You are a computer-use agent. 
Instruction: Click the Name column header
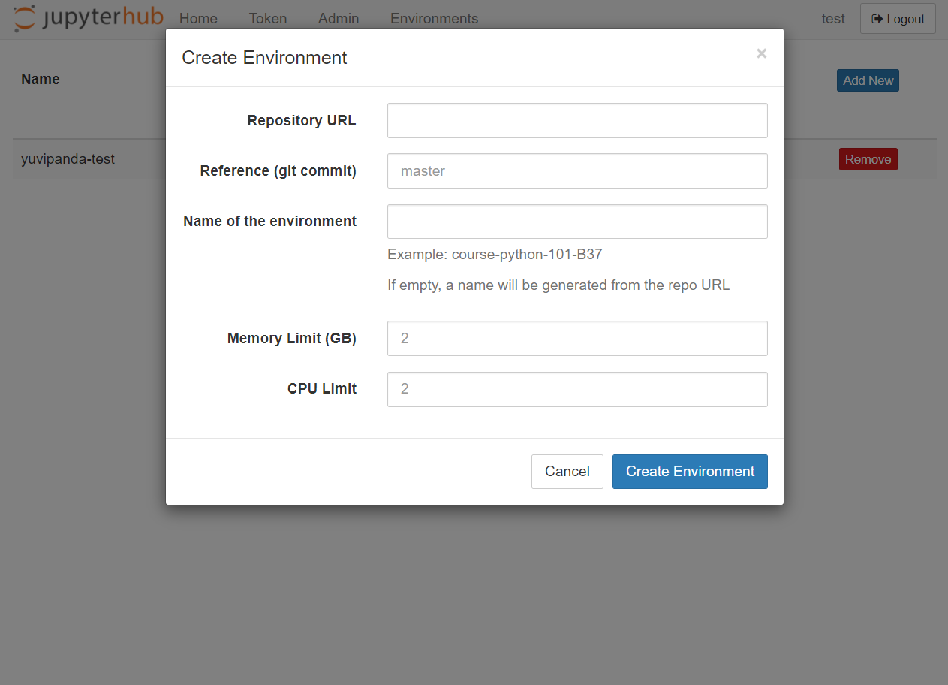pos(40,79)
